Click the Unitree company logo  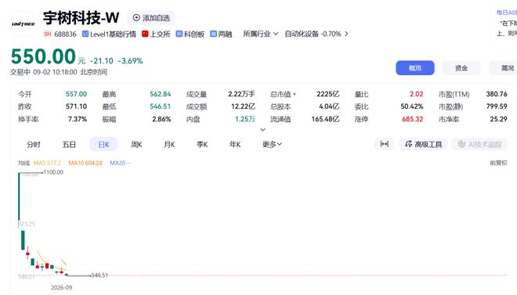tap(23, 23)
